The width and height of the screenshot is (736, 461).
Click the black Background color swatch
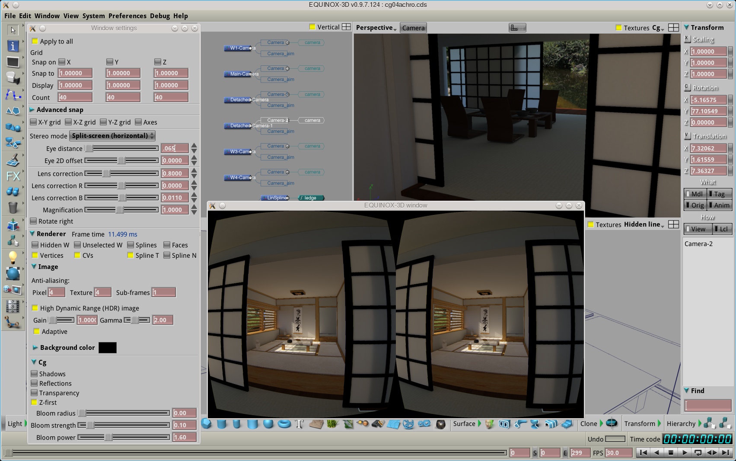pos(107,348)
